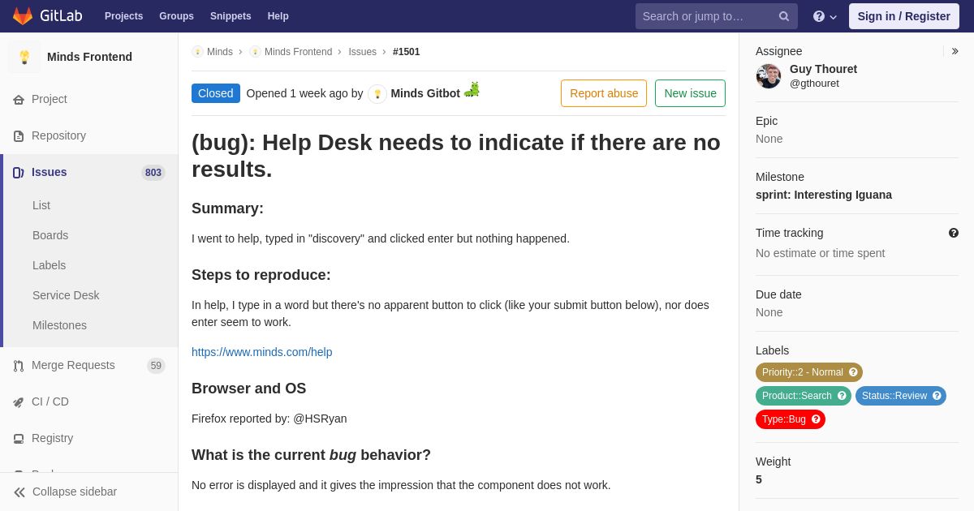Click the Minds Frontend breadcrumb icon
Image resolution: width=974 pixels, height=511 pixels.
(x=255, y=52)
